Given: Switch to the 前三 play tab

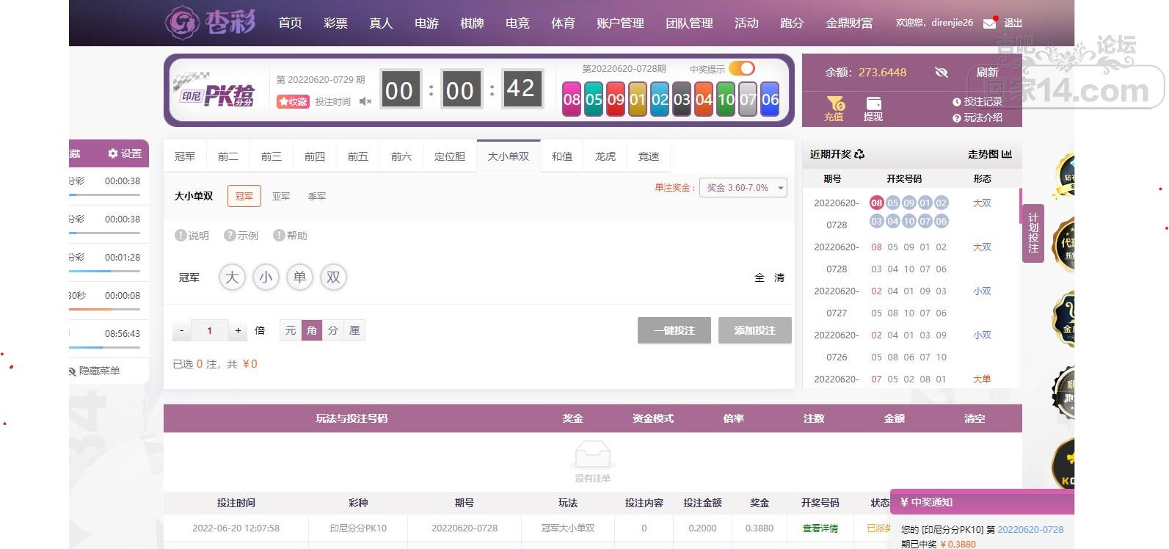Looking at the screenshot, I should [272, 156].
